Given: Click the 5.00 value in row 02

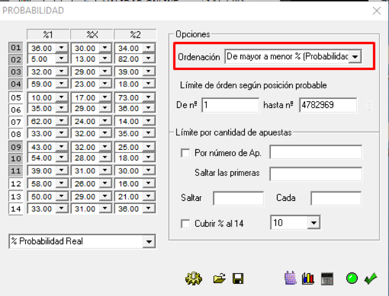Looking at the screenshot, I should coord(39,59).
